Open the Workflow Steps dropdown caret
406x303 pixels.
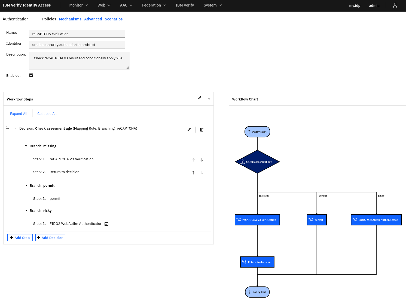coord(209,99)
